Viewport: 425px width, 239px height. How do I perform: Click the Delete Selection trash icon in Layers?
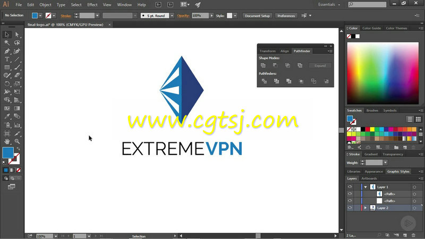413,235
